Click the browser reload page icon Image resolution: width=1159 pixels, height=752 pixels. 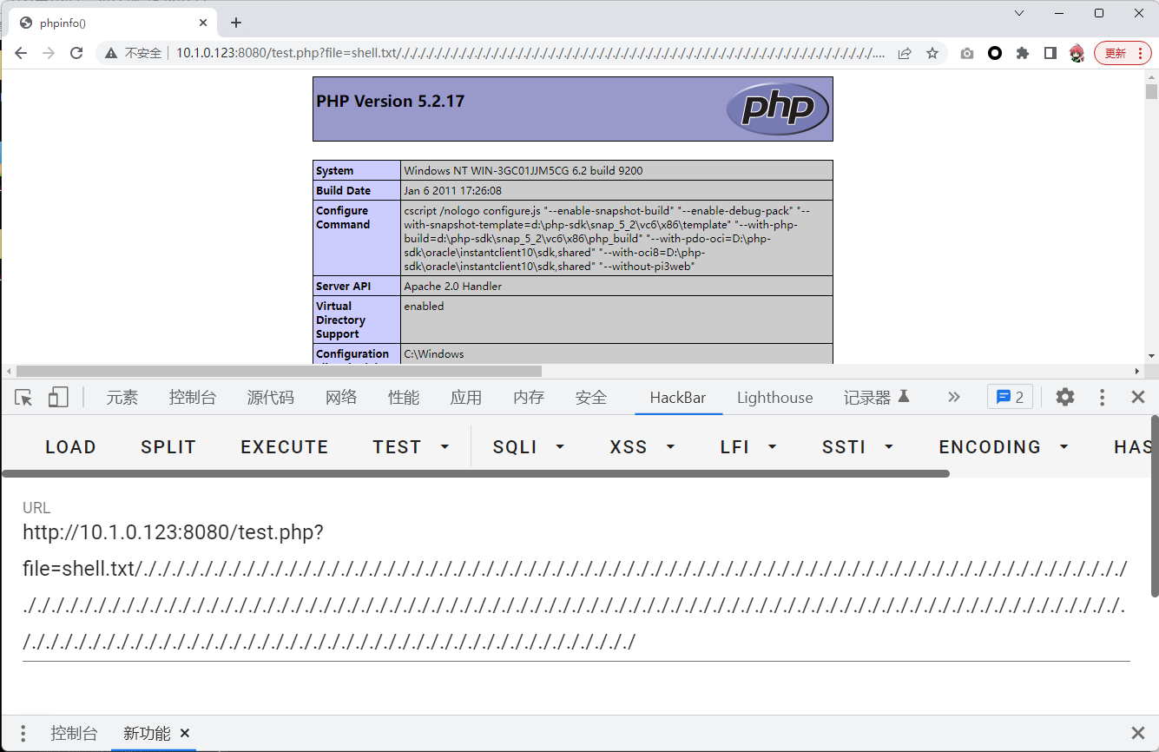pyautogui.click(x=76, y=53)
